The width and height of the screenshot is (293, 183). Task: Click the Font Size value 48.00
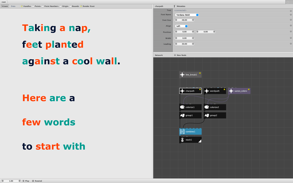coord(184,20)
